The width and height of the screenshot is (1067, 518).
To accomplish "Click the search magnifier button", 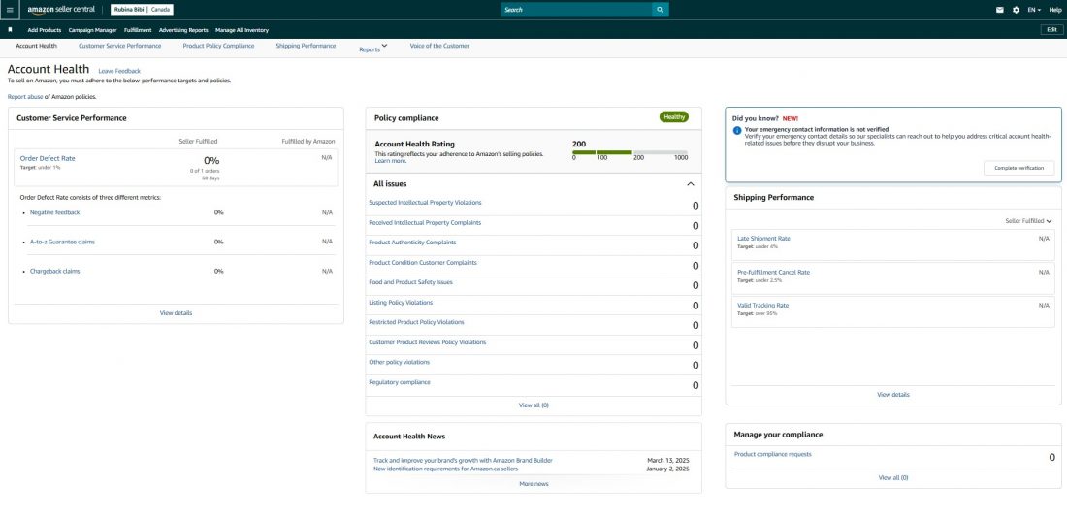I will point(660,10).
